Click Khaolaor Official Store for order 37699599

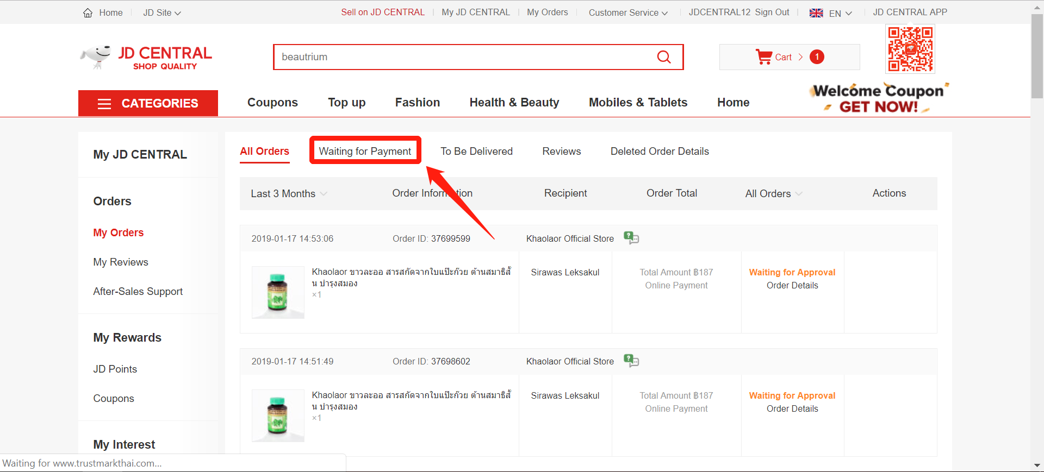pyautogui.click(x=570, y=238)
